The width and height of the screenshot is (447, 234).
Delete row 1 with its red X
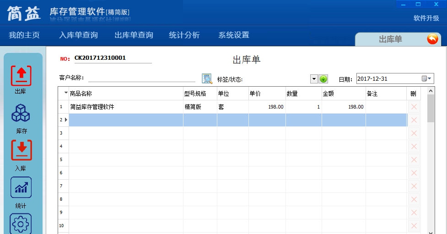(x=414, y=107)
